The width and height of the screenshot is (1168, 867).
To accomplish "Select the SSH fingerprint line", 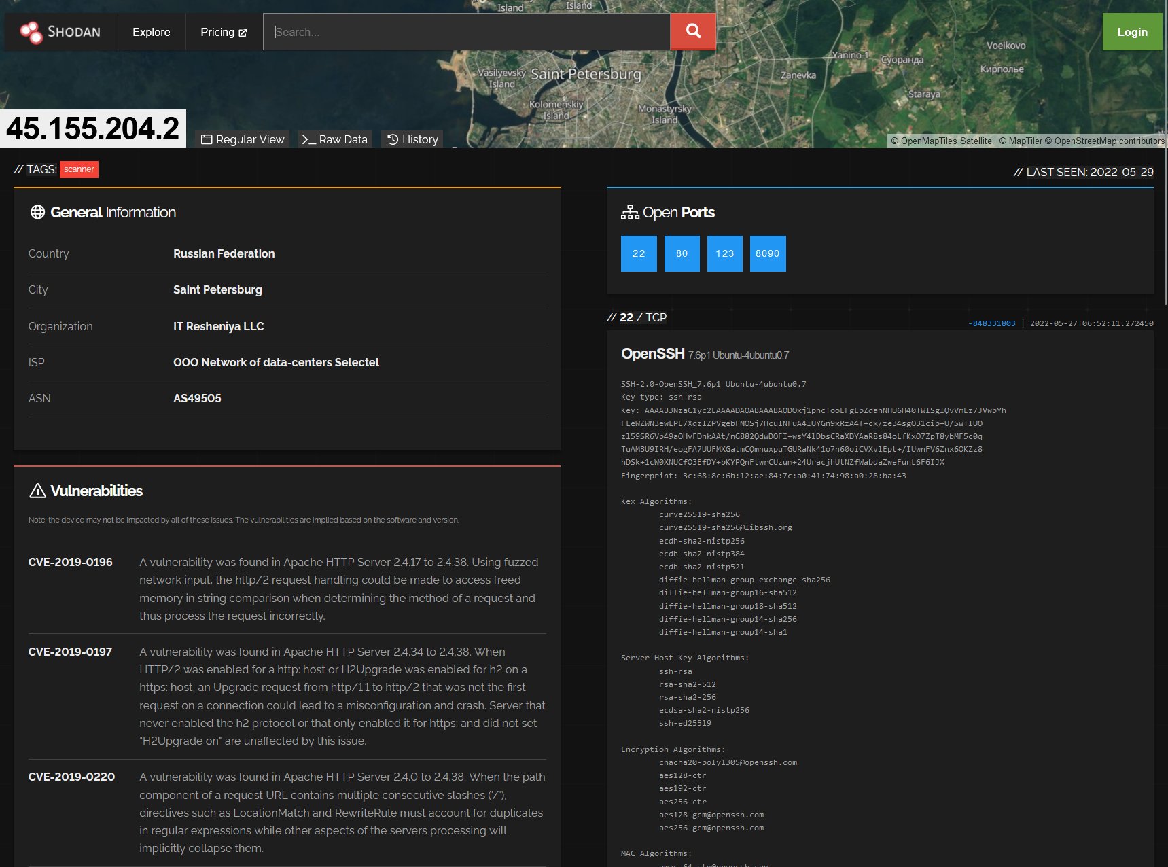I will pos(764,476).
